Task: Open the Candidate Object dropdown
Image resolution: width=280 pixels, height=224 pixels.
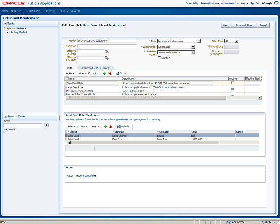Action: pyautogui.click(x=193, y=52)
